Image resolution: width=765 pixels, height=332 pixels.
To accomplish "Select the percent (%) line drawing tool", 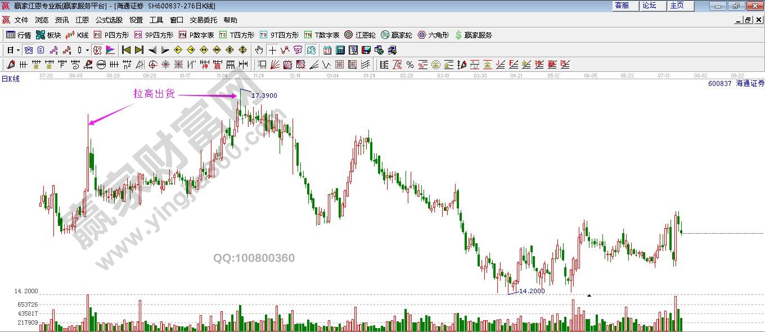I will click(x=410, y=65).
